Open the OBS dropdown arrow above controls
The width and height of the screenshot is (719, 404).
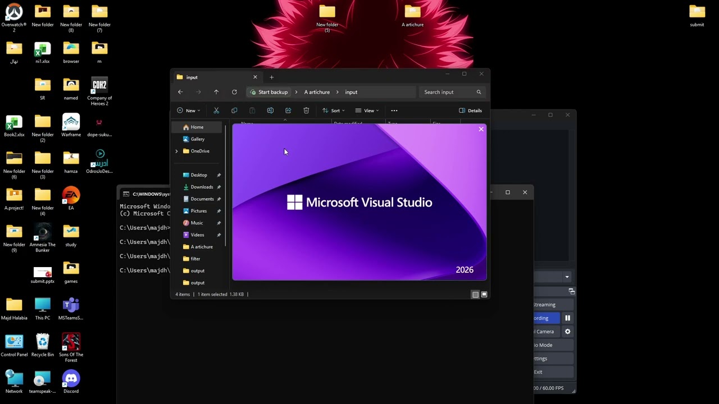567,277
